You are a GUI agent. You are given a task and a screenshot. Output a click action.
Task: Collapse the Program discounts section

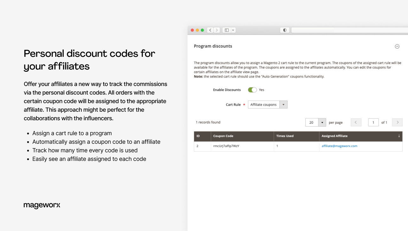(397, 46)
